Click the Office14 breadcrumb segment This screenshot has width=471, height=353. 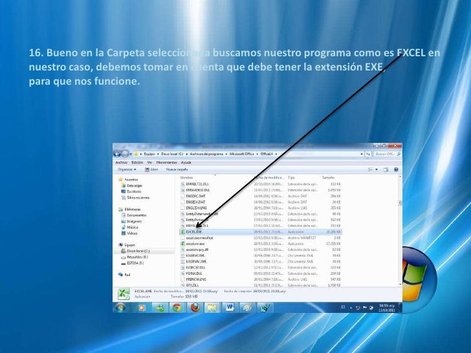267,154
